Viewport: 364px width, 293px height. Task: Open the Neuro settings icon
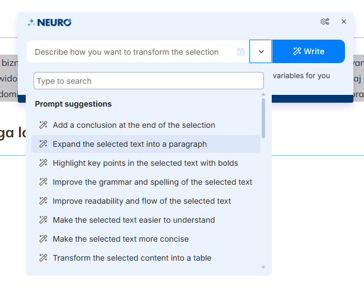pos(324,22)
